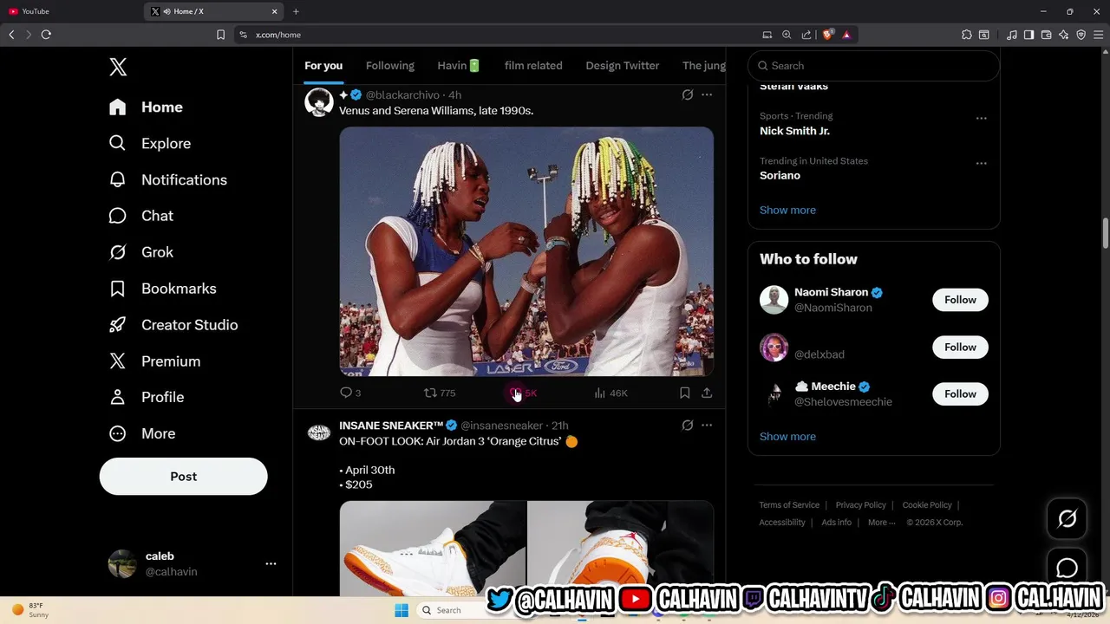Open more options on INSANE SNEAKER tweet
Image resolution: width=1110 pixels, height=624 pixels.
pos(707,425)
